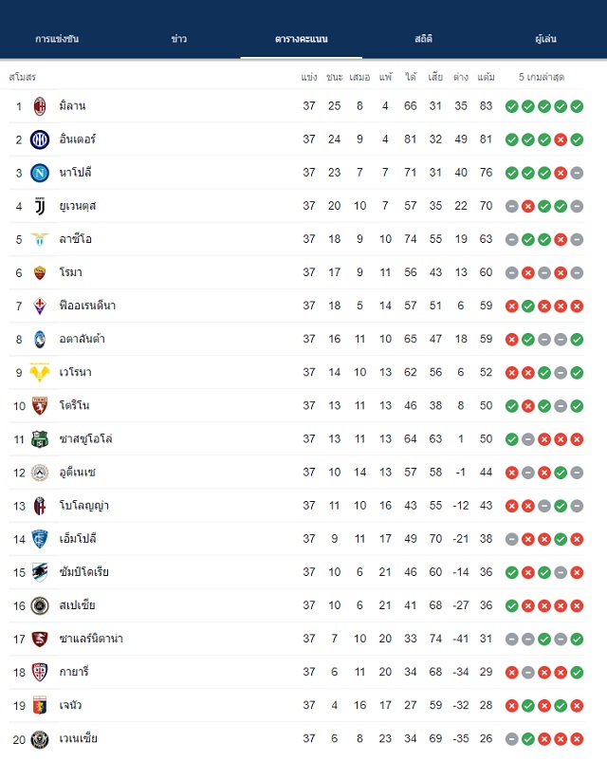This screenshot has width=607, height=761.
Task: Open the Roma club crest
Action: coord(40,272)
